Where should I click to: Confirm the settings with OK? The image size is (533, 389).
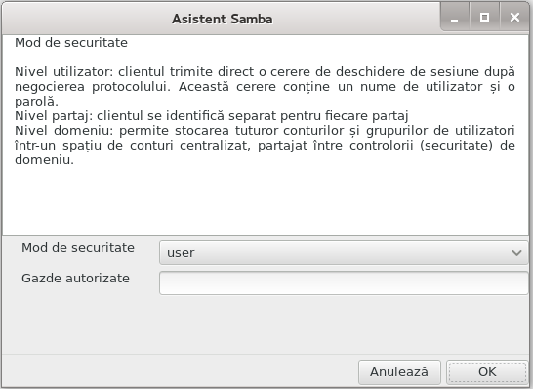[x=487, y=372]
